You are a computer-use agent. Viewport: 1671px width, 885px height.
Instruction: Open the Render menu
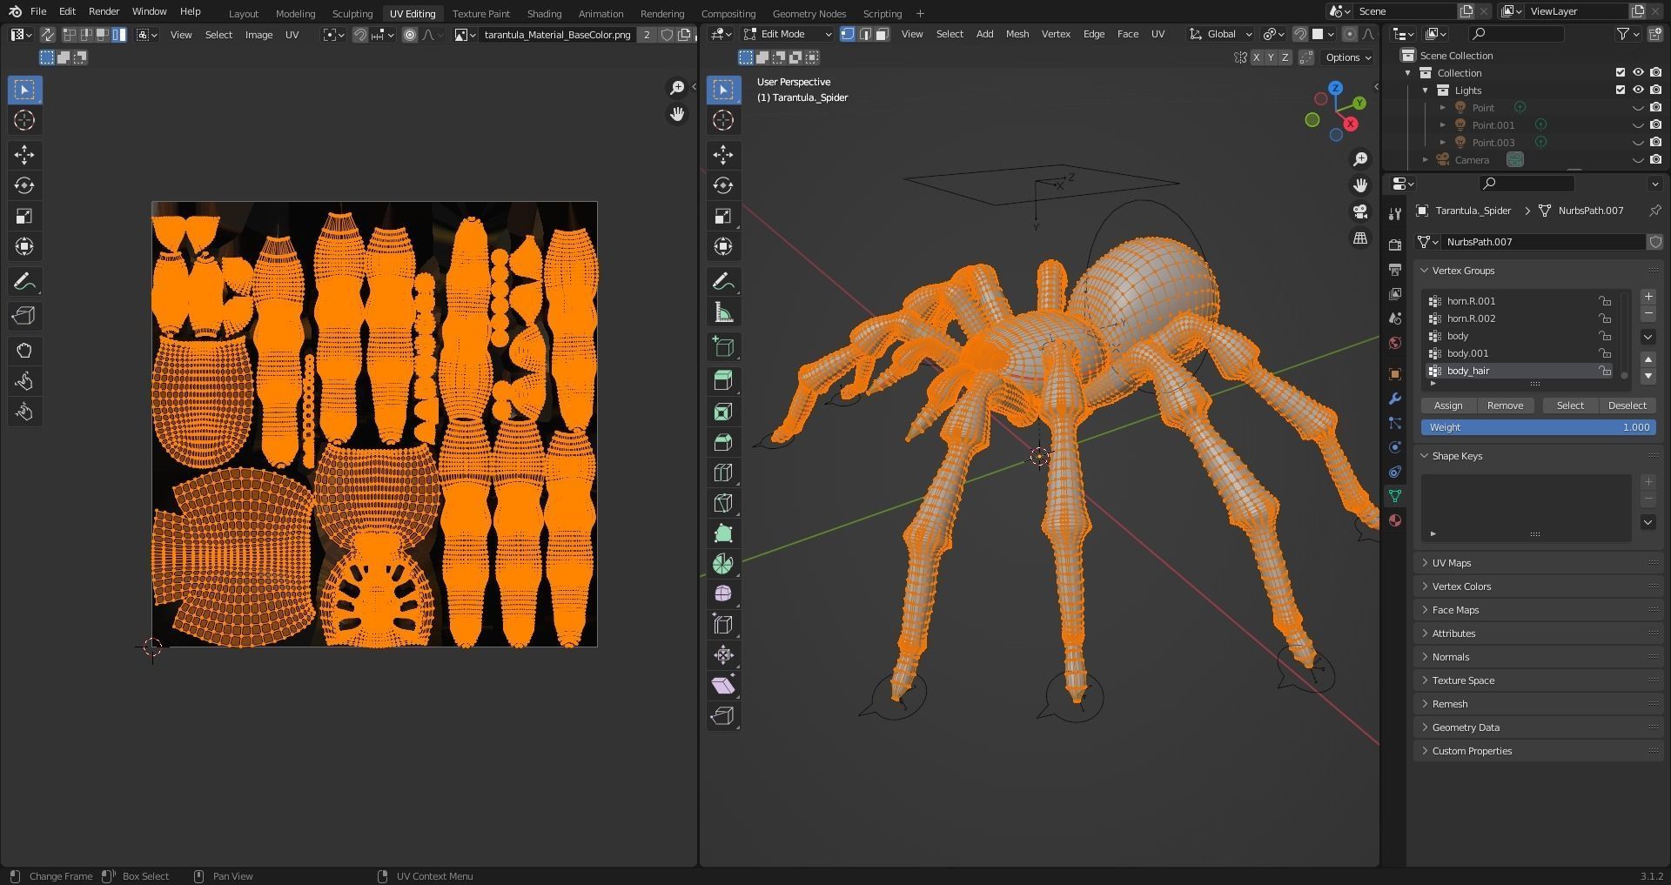[x=104, y=11]
